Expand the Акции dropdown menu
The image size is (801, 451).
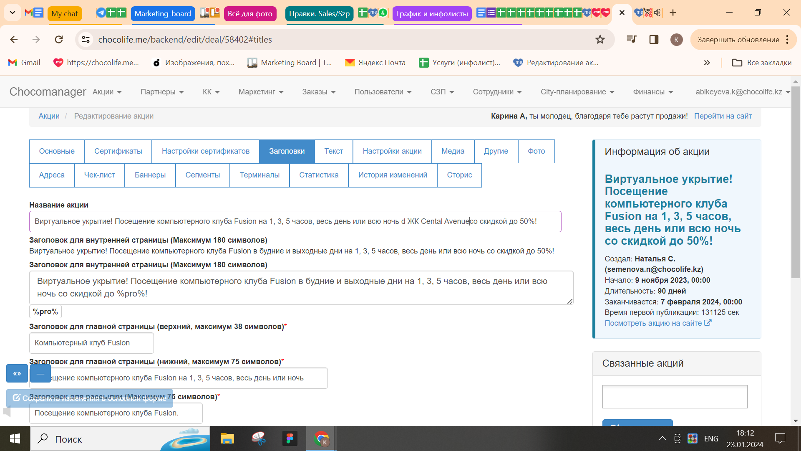click(x=107, y=92)
